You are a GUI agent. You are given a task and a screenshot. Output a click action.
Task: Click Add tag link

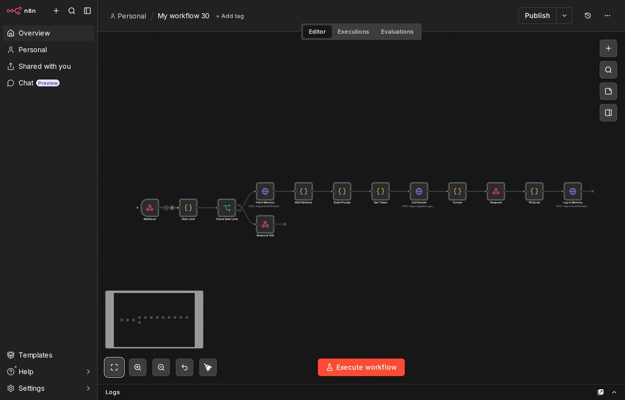(x=230, y=16)
